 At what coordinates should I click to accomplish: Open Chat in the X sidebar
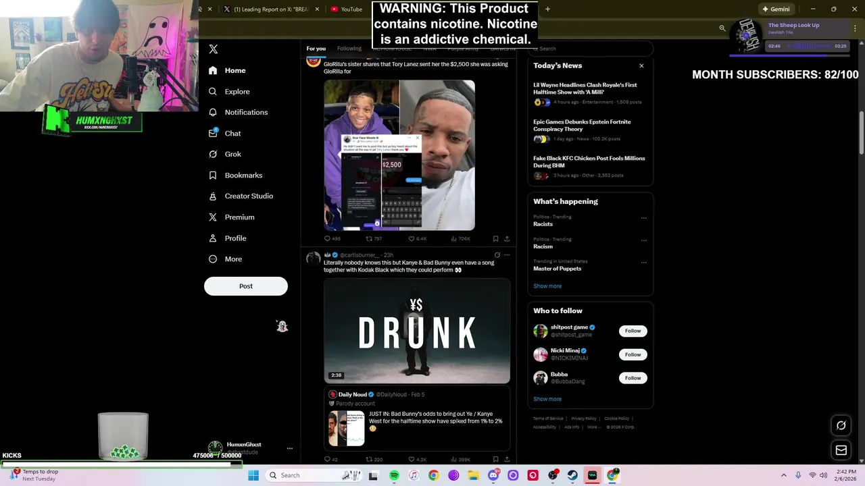point(225,133)
